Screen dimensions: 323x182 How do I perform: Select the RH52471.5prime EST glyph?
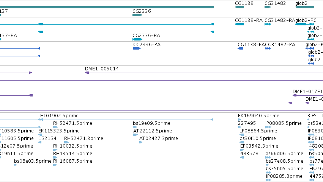coord(55,127)
